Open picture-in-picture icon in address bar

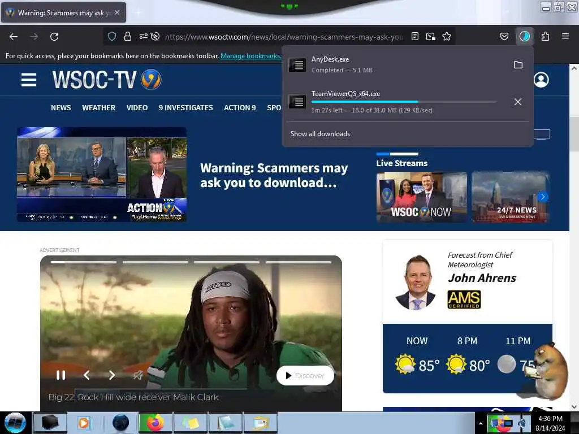coord(430,36)
